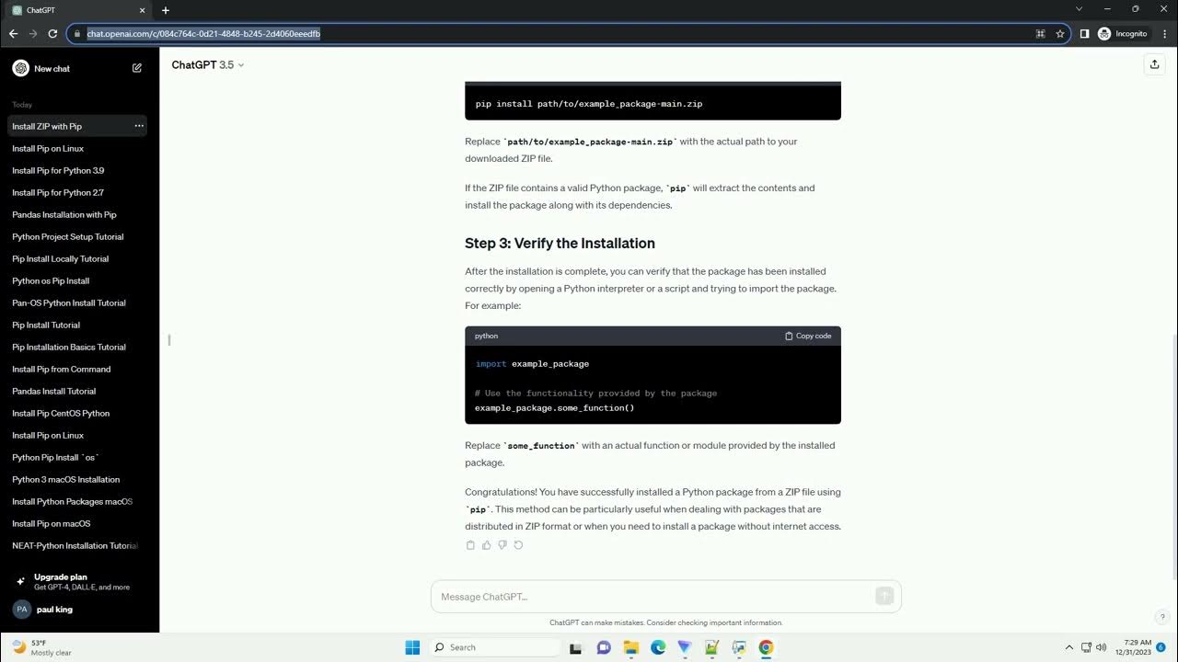Open Python Pip Install `os` chat

tap(77, 457)
